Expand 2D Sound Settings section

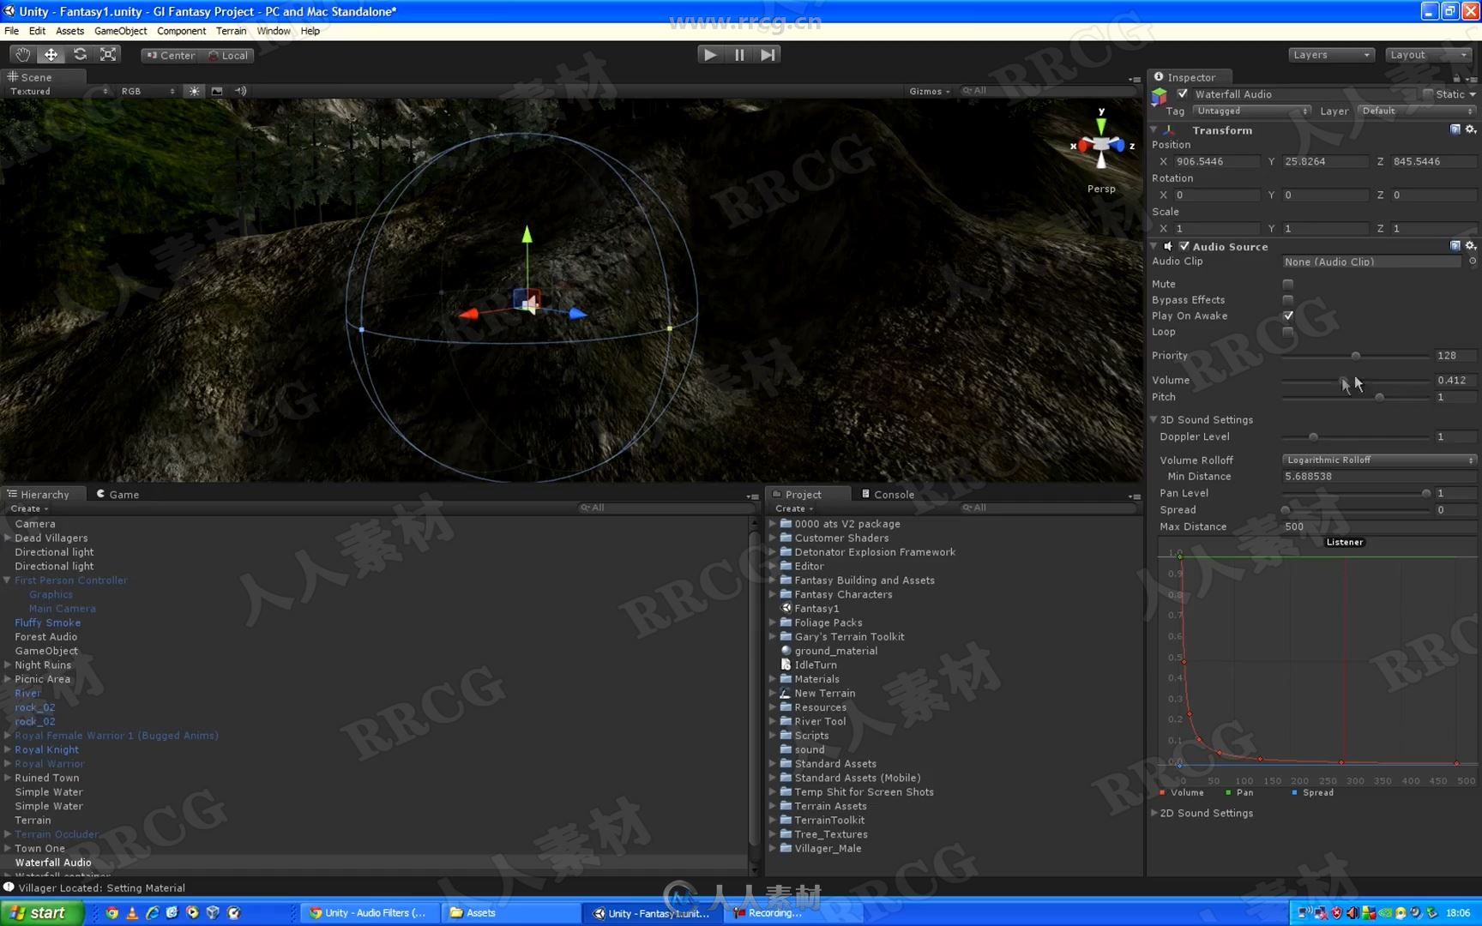click(1154, 813)
